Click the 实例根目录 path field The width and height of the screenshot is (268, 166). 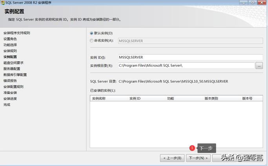pos(186,66)
